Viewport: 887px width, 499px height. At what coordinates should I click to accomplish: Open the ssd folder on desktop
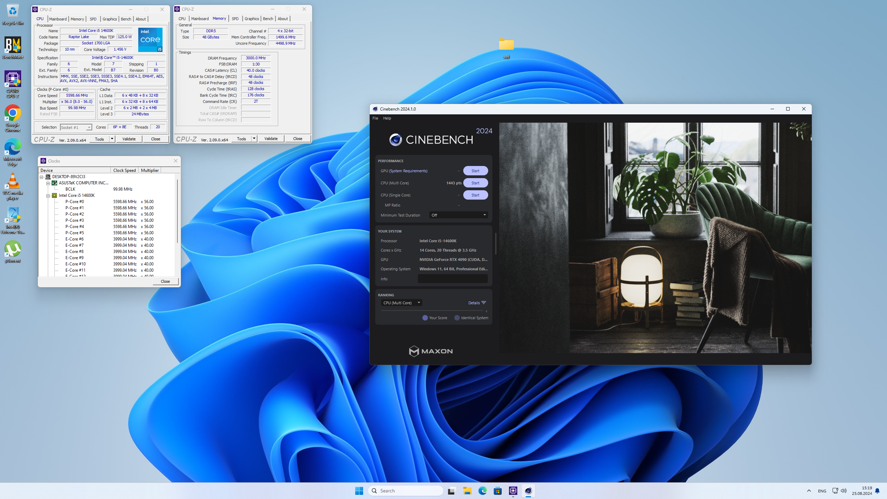(506, 48)
